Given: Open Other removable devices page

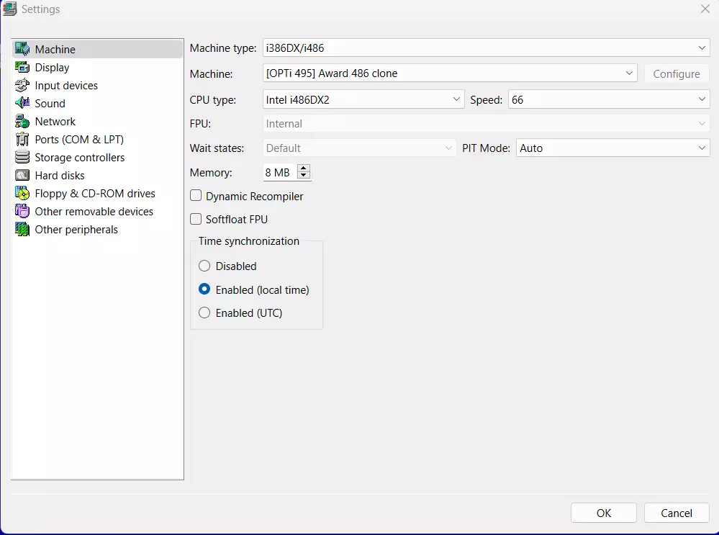Looking at the screenshot, I should (98, 211).
